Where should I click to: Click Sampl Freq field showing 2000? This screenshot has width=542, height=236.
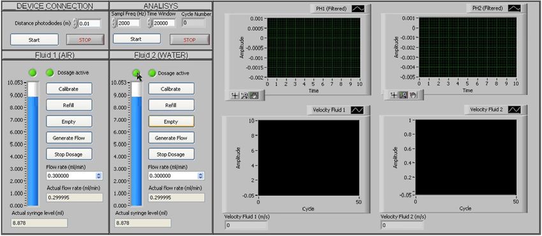(x=129, y=23)
